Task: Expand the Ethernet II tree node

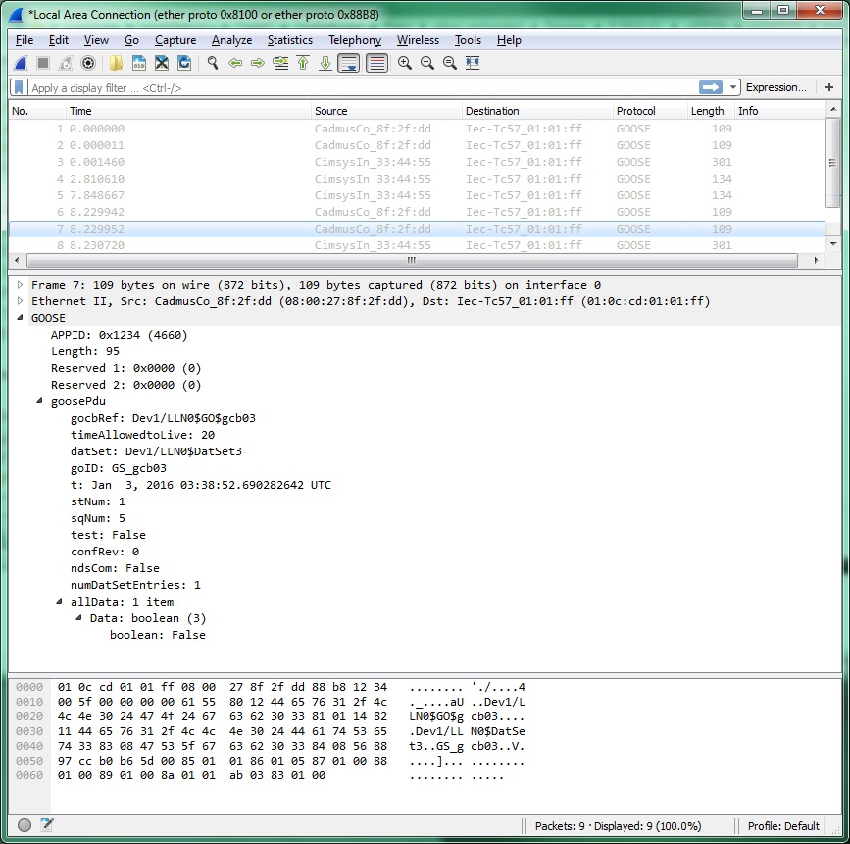Action: [20, 301]
